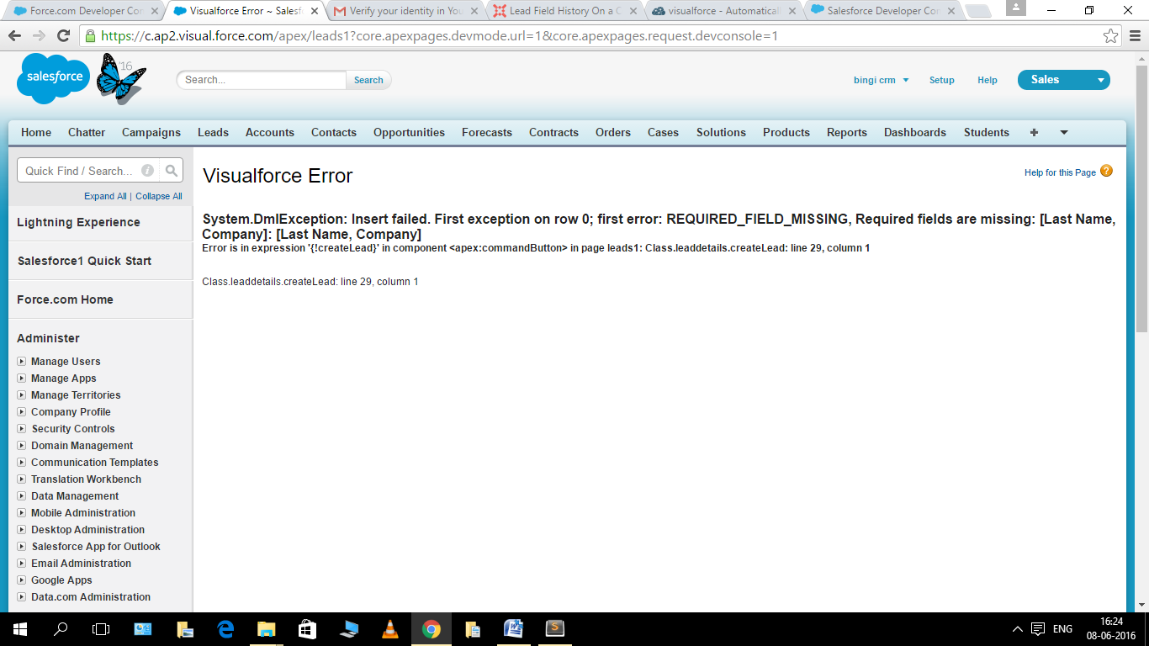Click the Chrome icon on the taskbar

431,629
